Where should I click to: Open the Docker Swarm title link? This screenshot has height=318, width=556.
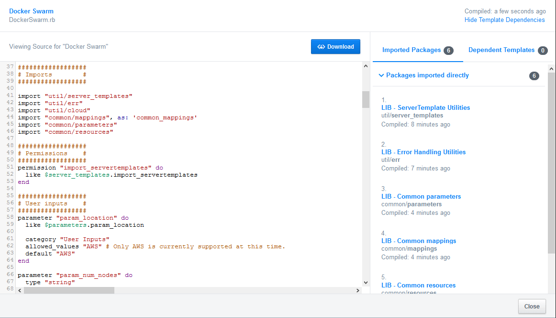point(32,11)
